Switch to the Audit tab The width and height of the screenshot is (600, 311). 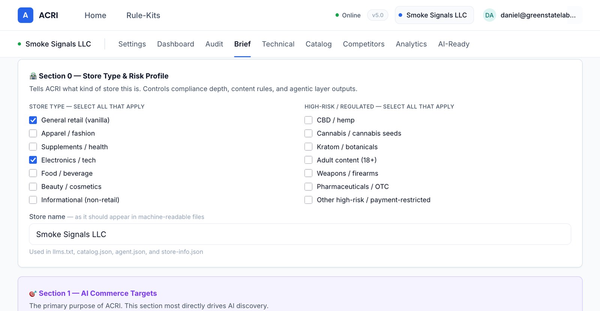(x=214, y=44)
